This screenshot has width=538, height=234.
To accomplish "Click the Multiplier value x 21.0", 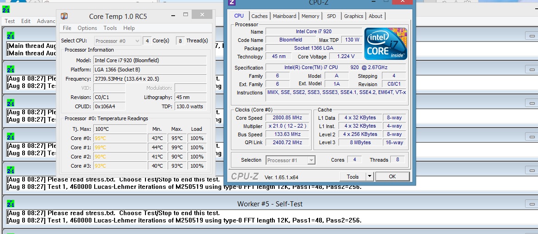I will click(287, 126).
